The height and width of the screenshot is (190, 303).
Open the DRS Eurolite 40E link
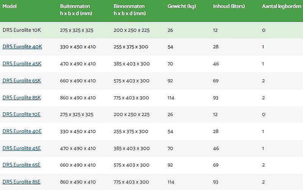click(x=22, y=131)
